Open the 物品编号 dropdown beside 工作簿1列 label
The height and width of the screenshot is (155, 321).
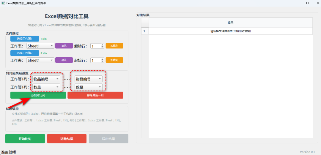tap(46, 79)
